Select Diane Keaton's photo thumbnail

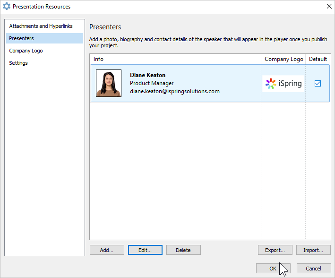click(x=109, y=83)
